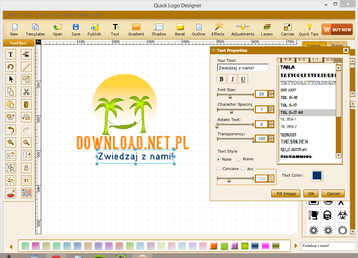Screen dimensions: 358x258
Task: Open the Text Color swatch
Action: 317,176
